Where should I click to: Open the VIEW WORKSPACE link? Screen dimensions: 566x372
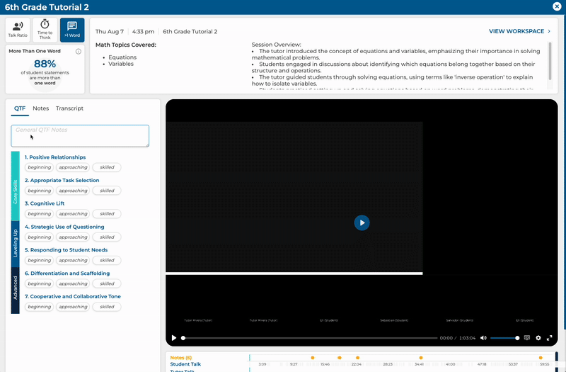519,31
